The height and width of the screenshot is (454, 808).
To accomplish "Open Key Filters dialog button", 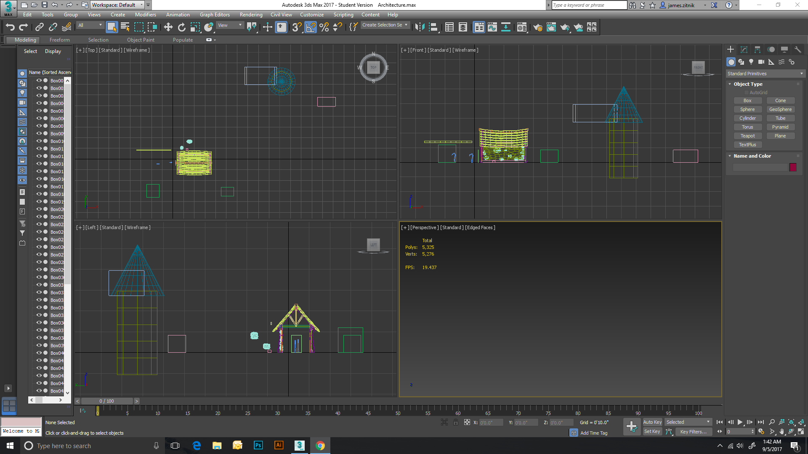I will pyautogui.click(x=694, y=432).
